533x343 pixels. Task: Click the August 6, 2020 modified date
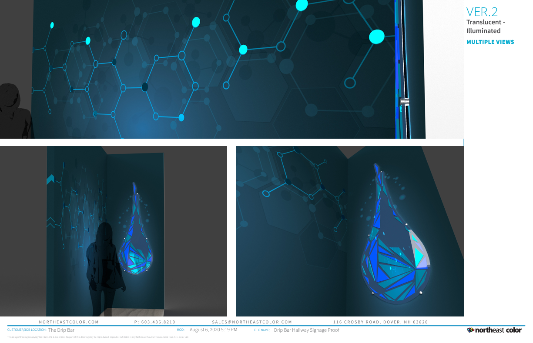tap(213, 330)
